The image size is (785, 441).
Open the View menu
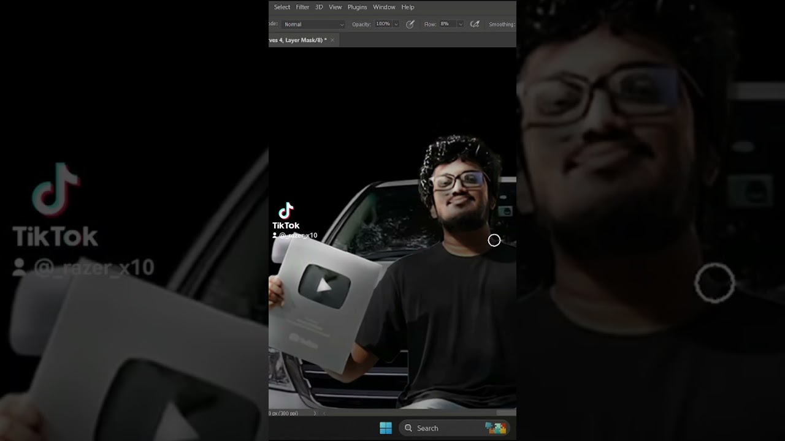tap(335, 7)
